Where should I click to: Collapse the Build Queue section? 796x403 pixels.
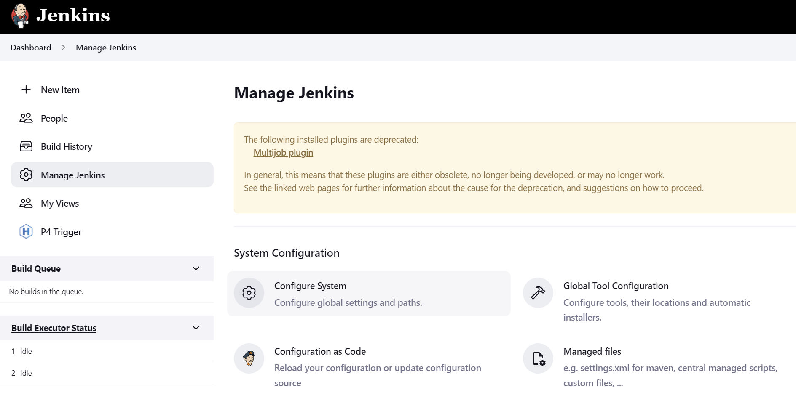196,268
